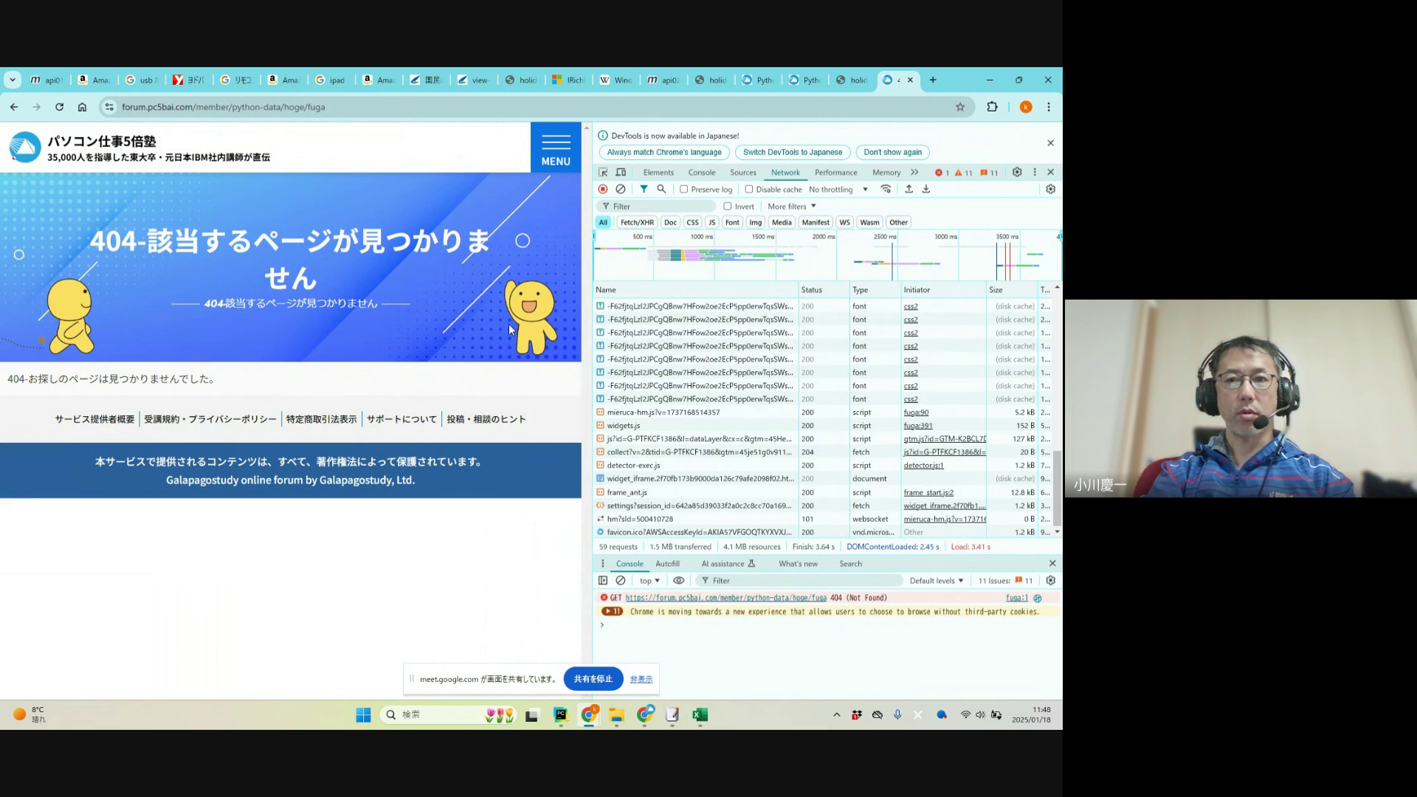Enable the Preserve log checkbox

coord(684,190)
